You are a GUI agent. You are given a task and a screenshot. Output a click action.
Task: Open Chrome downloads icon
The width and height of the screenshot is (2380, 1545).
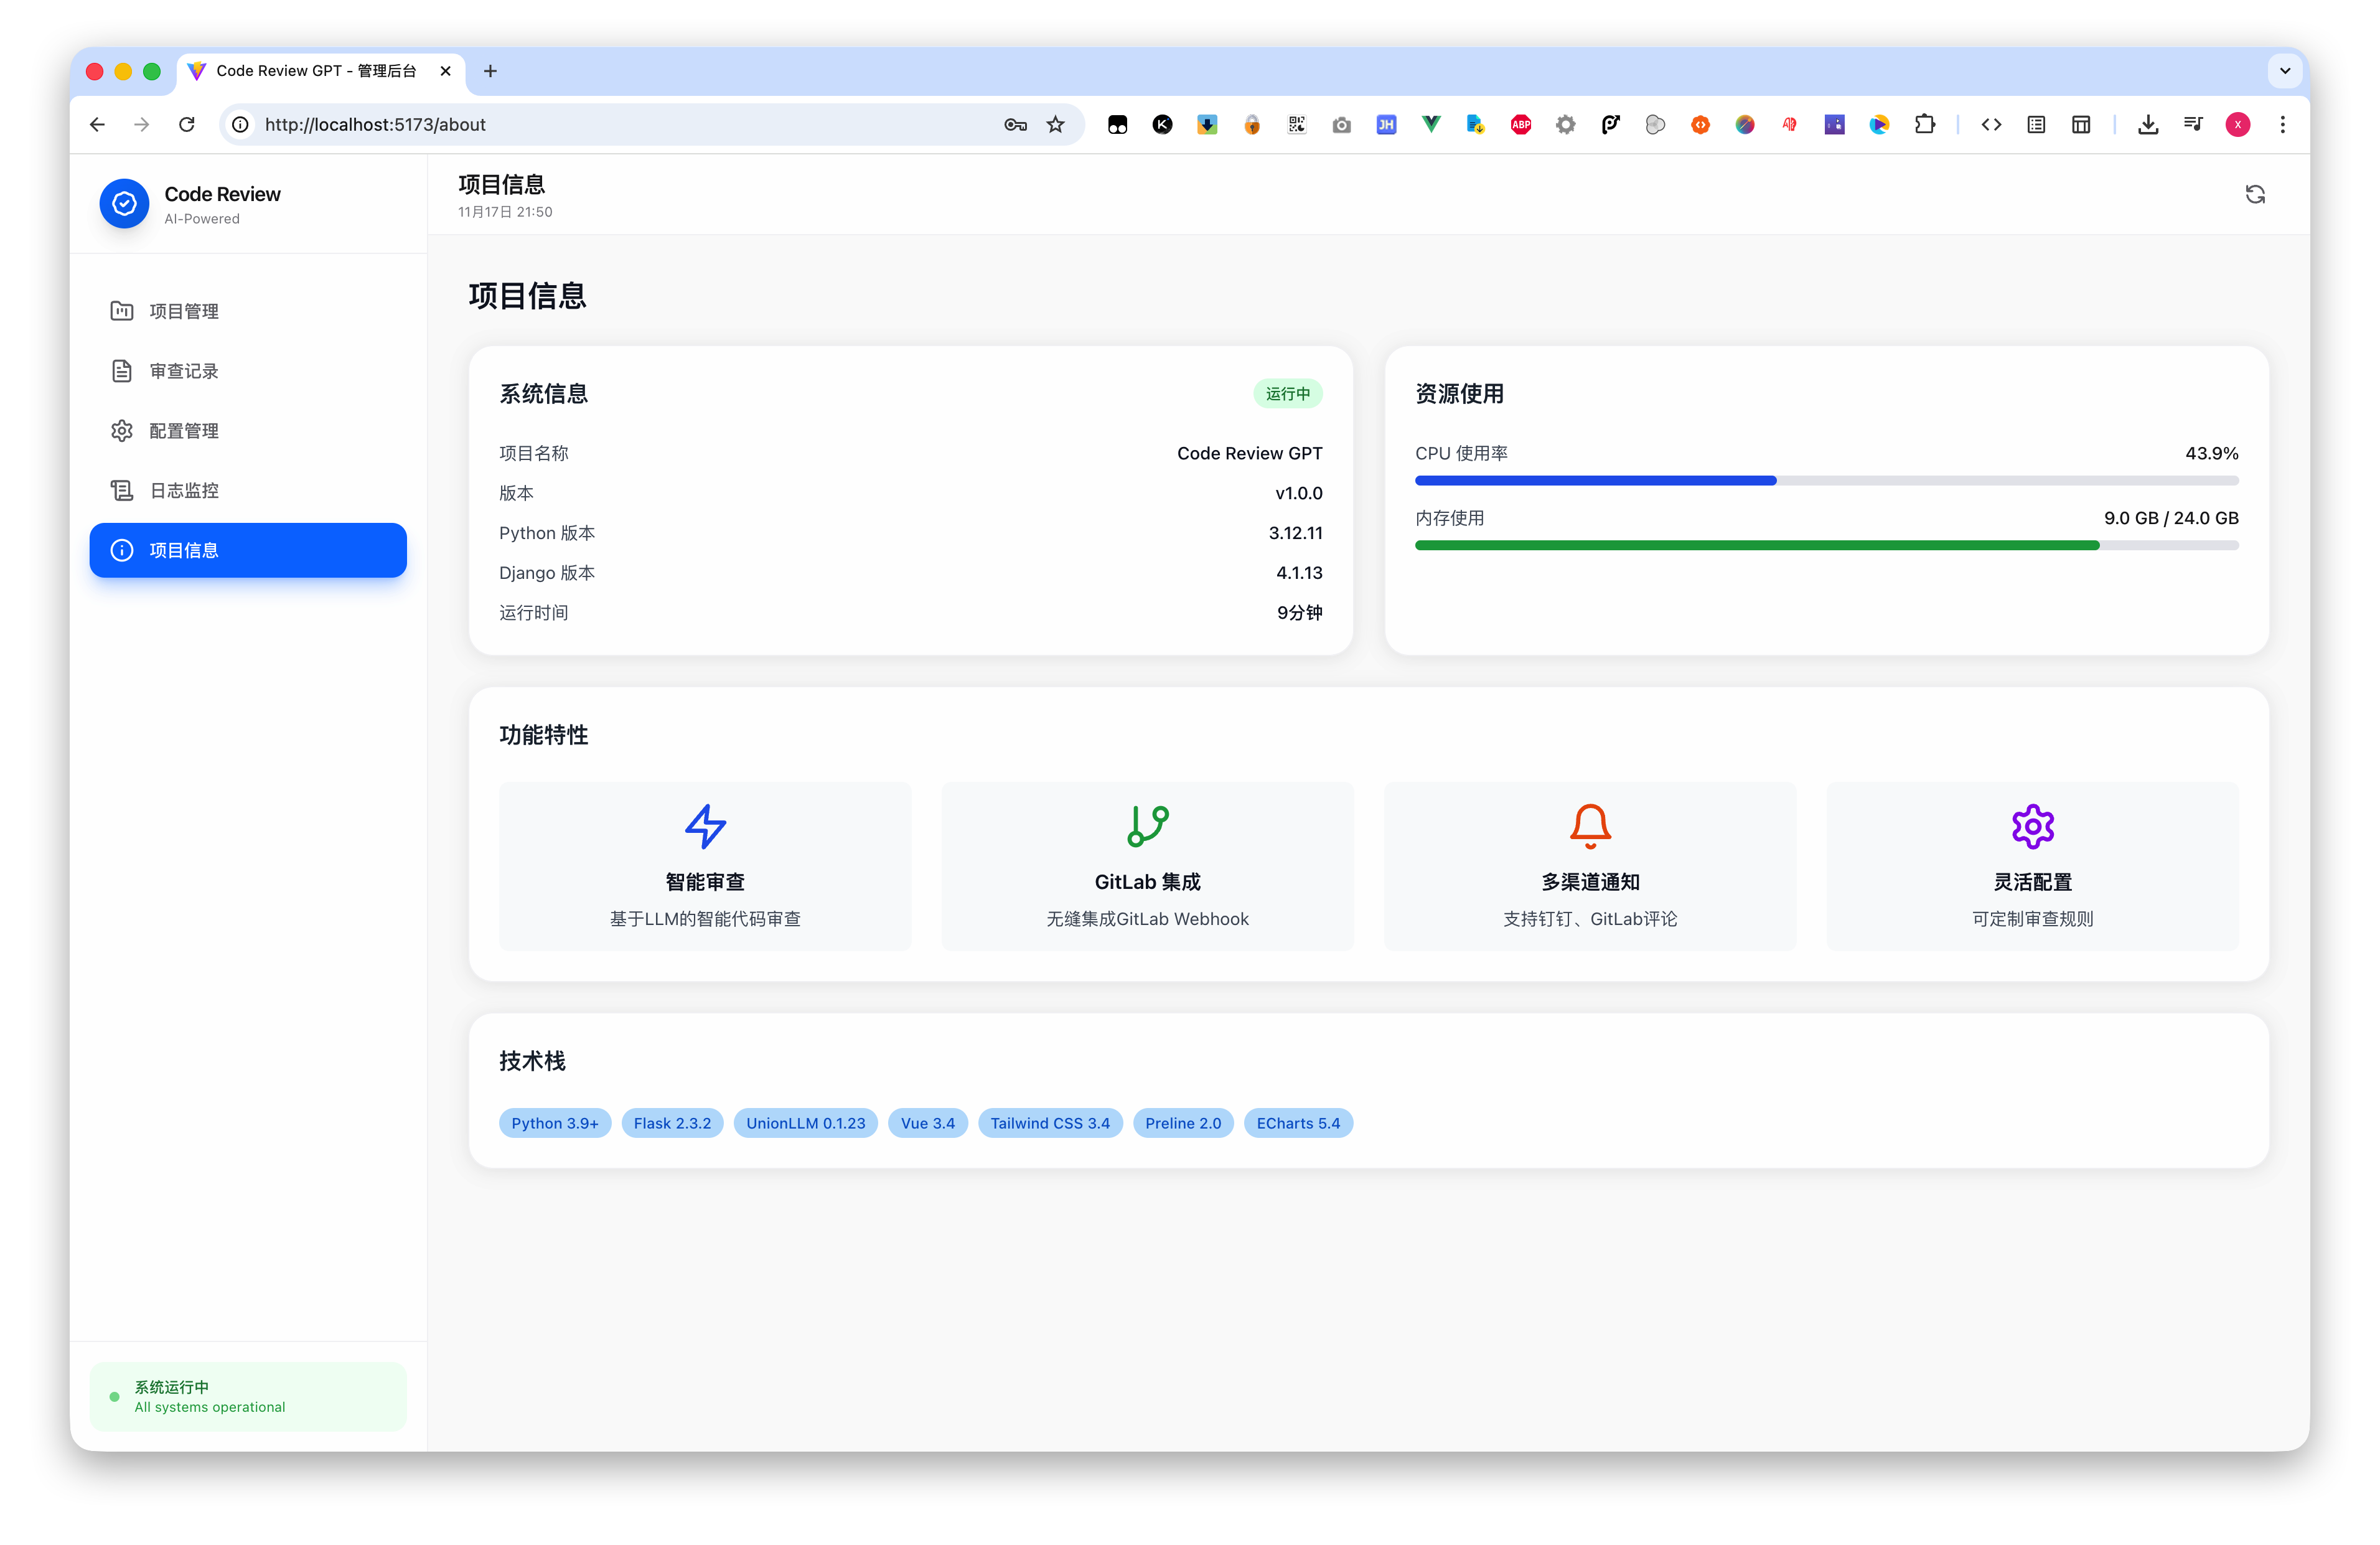point(2147,125)
